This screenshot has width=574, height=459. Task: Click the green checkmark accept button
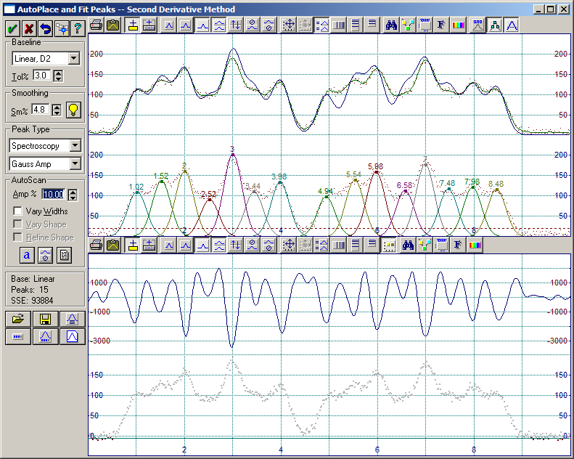point(12,28)
